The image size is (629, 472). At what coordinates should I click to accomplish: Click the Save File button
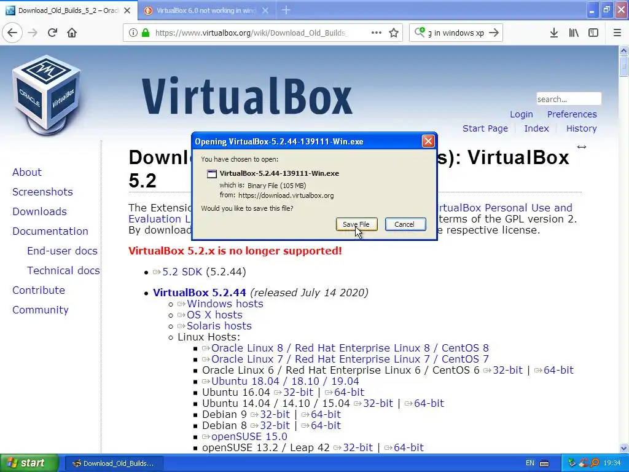pos(357,224)
